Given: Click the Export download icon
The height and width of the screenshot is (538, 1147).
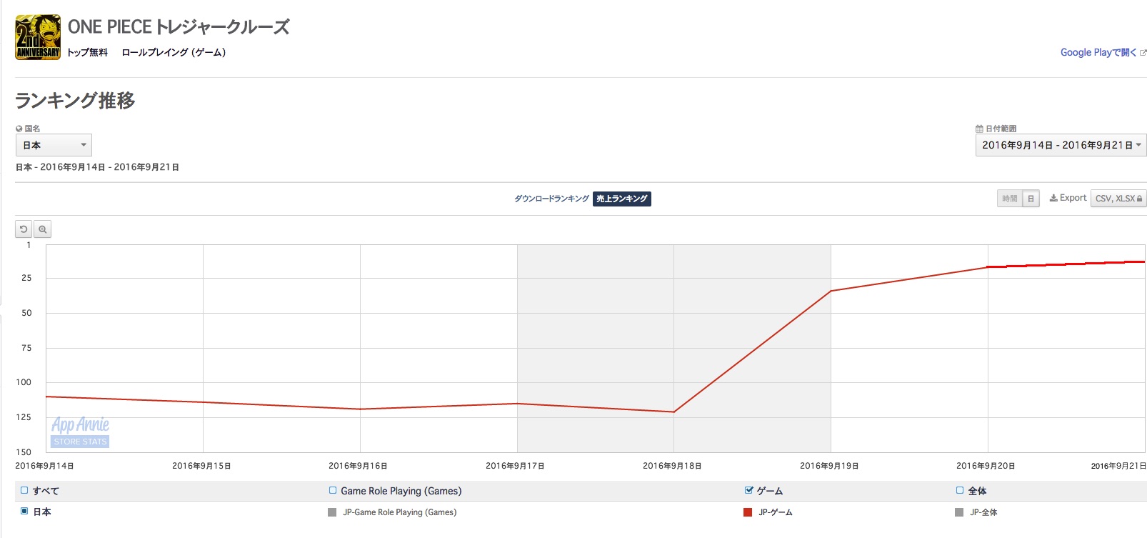Looking at the screenshot, I should (1053, 198).
